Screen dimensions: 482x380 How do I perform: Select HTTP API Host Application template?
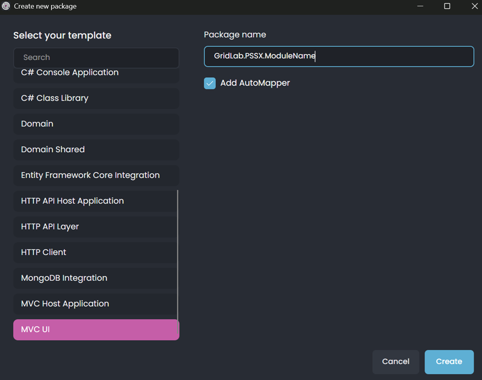click(x=95, y=201)
